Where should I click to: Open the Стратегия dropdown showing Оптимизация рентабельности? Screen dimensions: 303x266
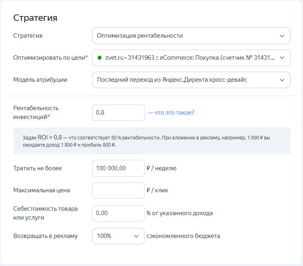(x=191, y=36)
